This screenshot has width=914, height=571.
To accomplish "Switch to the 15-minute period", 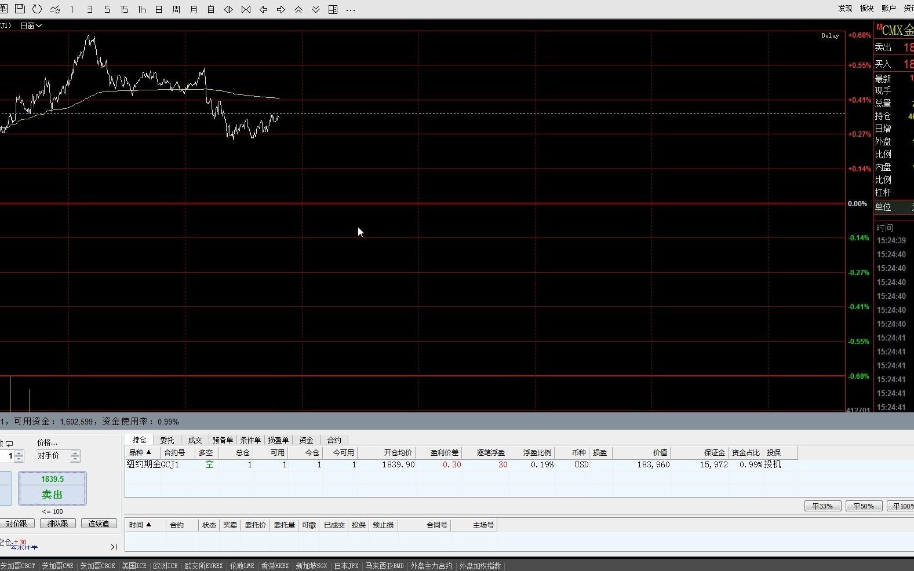I will point(124,9).
